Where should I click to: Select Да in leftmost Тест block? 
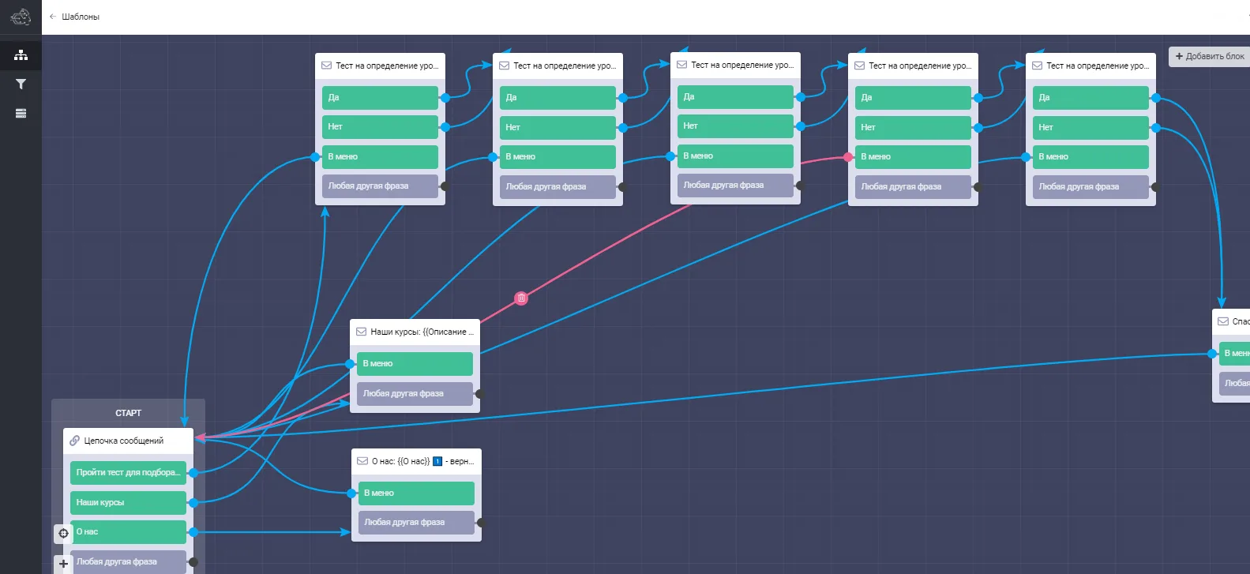coord(380,98)
